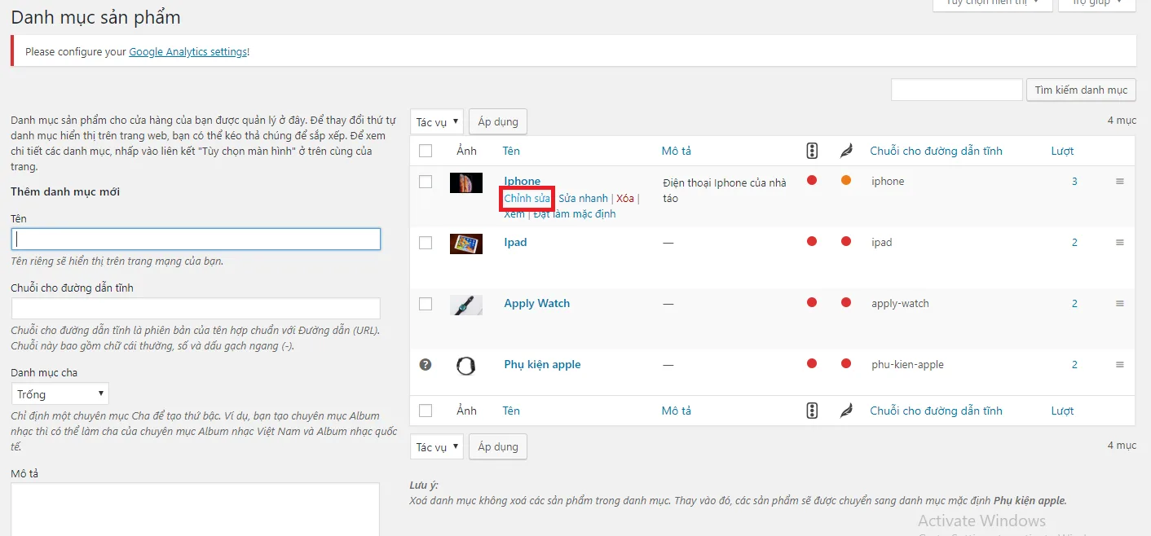Click Sửa nhanh under Iphone
The image size is (1151, 536).
[x=584, y=199]
